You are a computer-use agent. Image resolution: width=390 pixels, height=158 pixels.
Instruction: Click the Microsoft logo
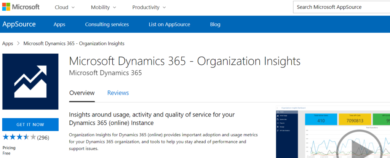[x=20, y=7]
